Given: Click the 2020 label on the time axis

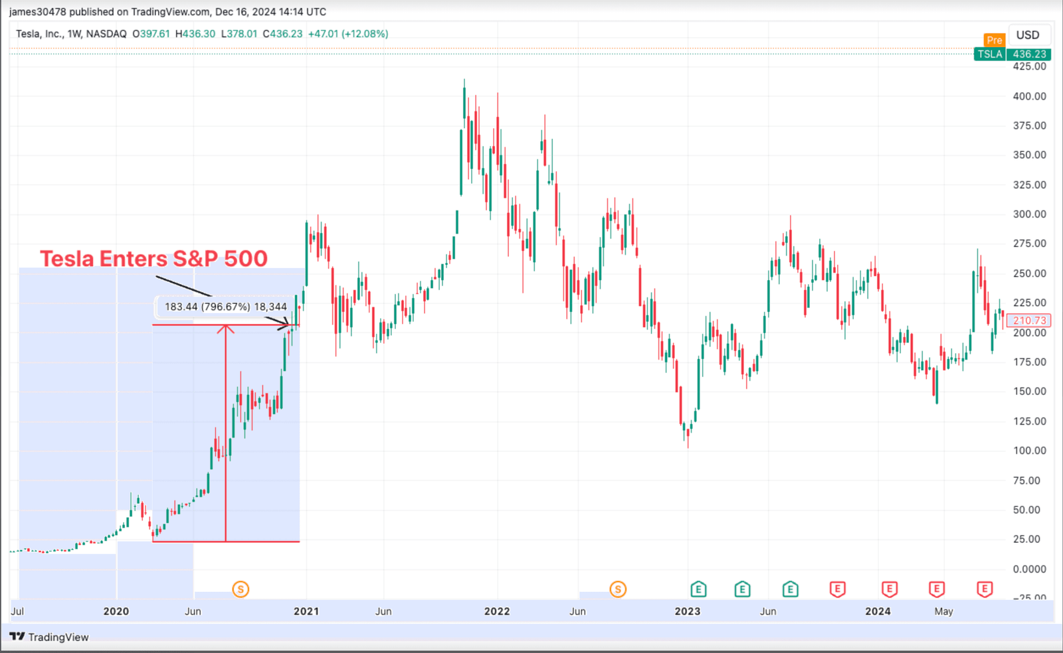Looking at the screenshot, I should coord(116,611).
